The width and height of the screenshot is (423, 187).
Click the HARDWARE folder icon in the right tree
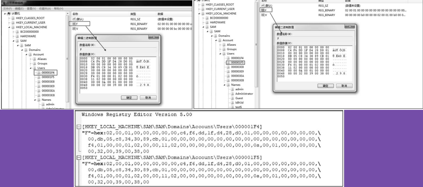click(x=207, y=22)
